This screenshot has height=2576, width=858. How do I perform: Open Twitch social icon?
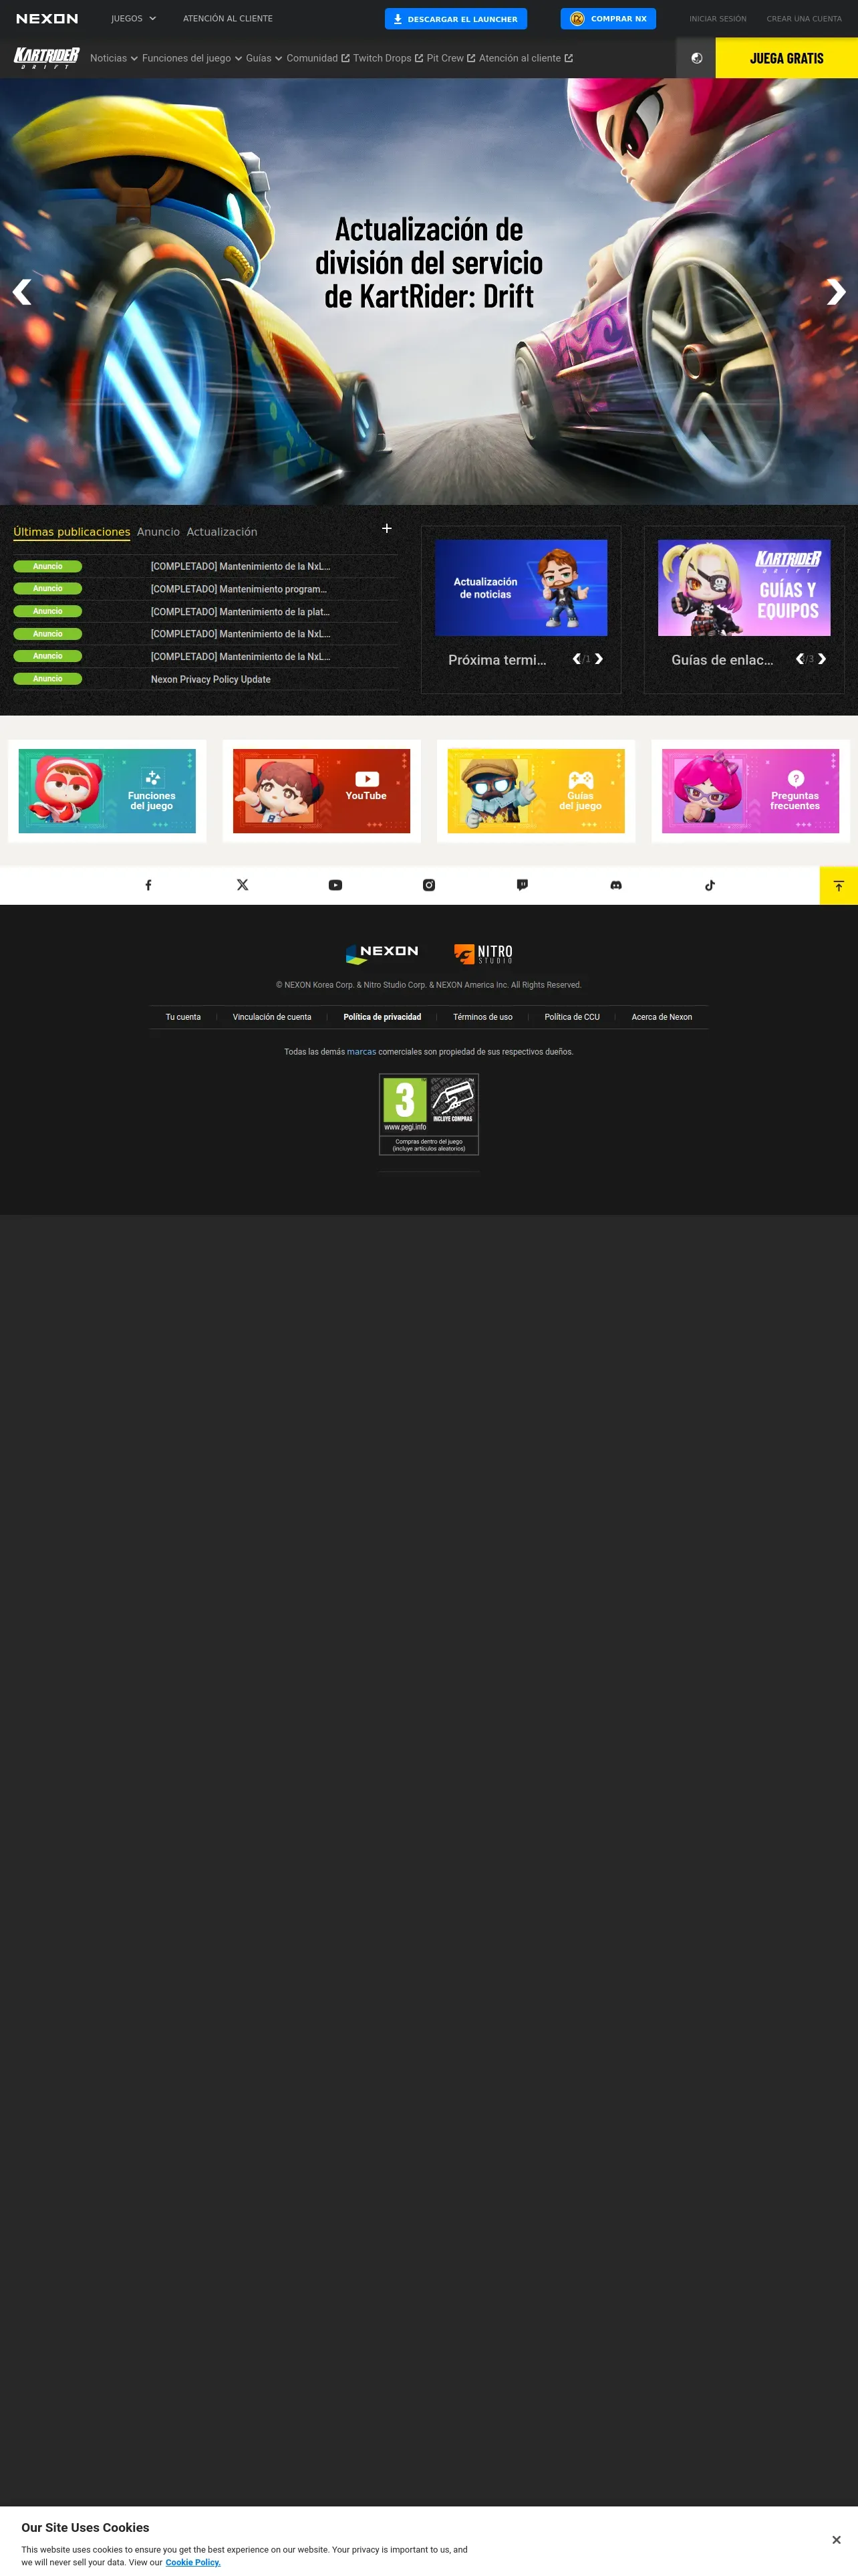(x=523, y=885)
